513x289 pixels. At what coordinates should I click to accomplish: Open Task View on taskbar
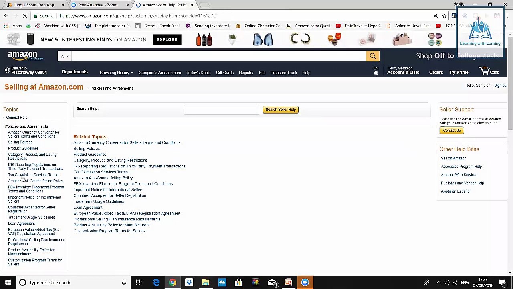coord(139,283)
